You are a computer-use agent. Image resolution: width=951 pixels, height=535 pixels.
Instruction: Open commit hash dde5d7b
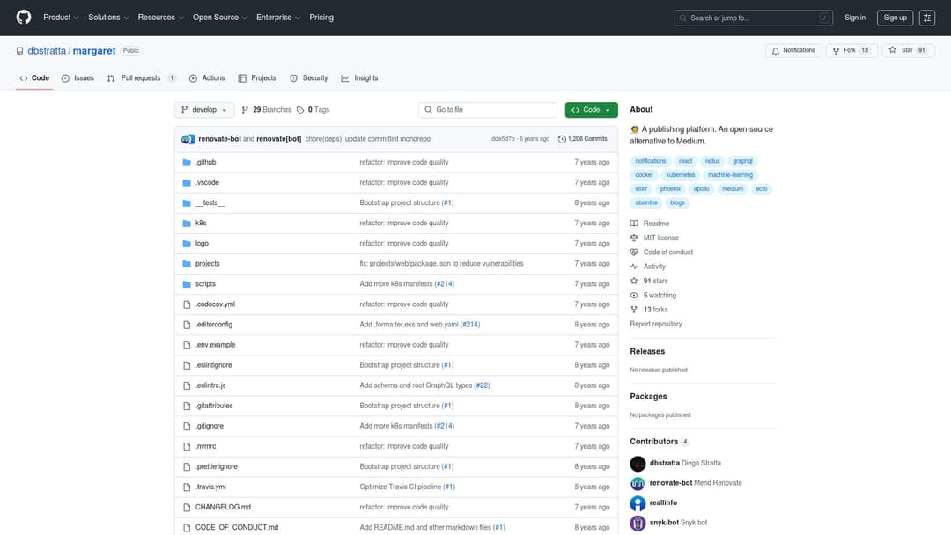[503, 139]
